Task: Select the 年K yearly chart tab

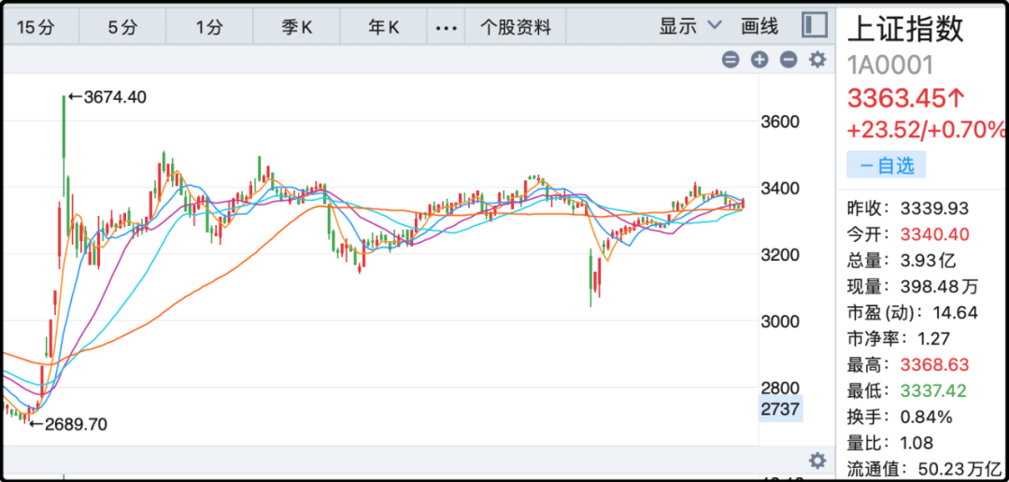Action: point(383,27)
